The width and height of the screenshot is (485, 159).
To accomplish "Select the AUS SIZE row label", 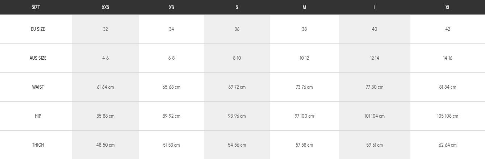I will point(38,58).
